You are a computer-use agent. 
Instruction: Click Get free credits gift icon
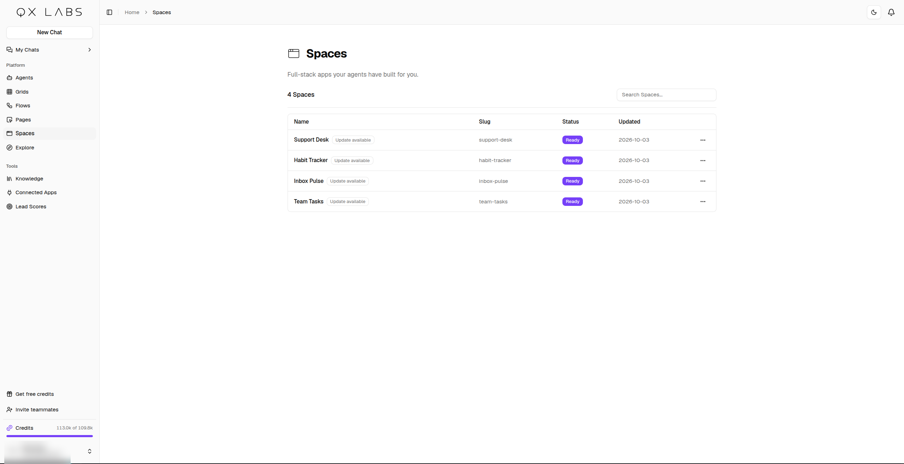pos(10,394)
